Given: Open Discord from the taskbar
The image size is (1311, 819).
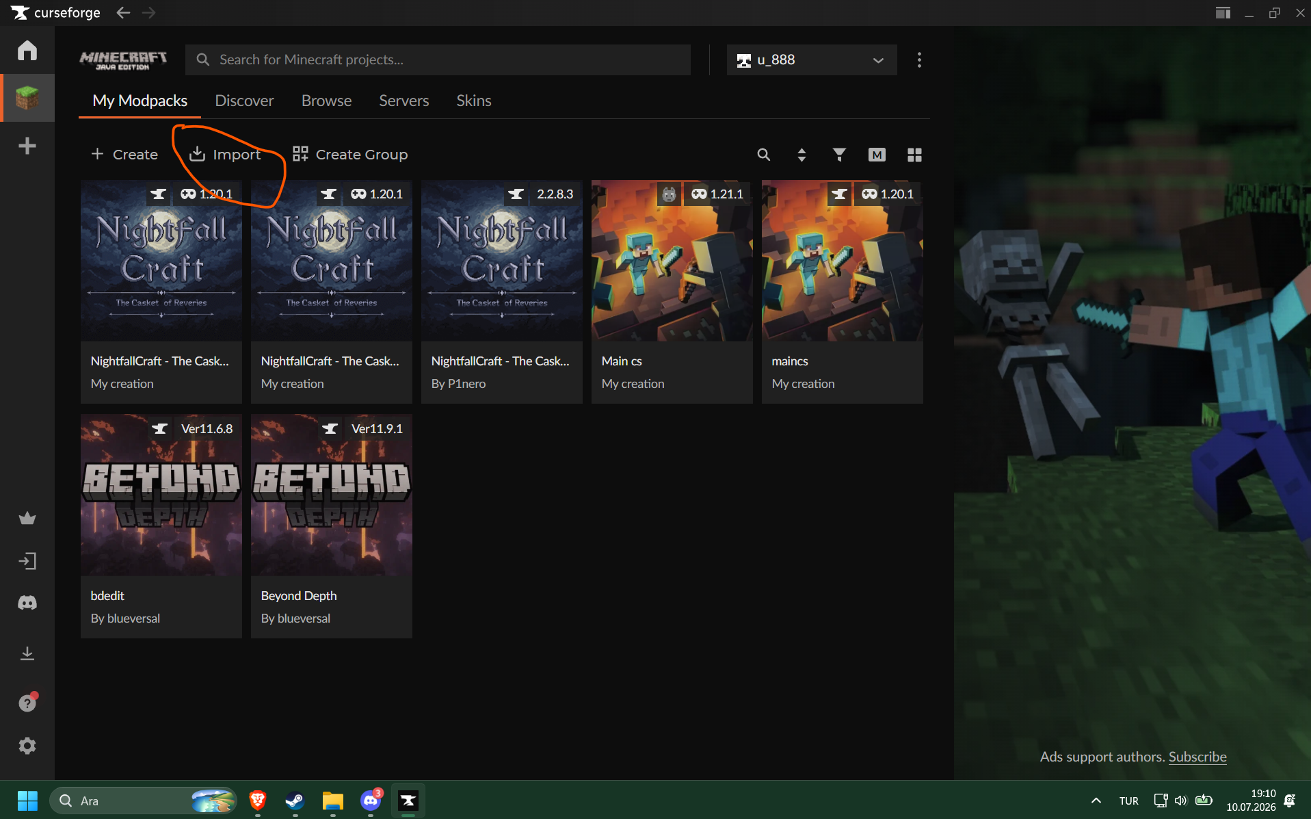Looking at the screenshot, I should pos(371,800).
